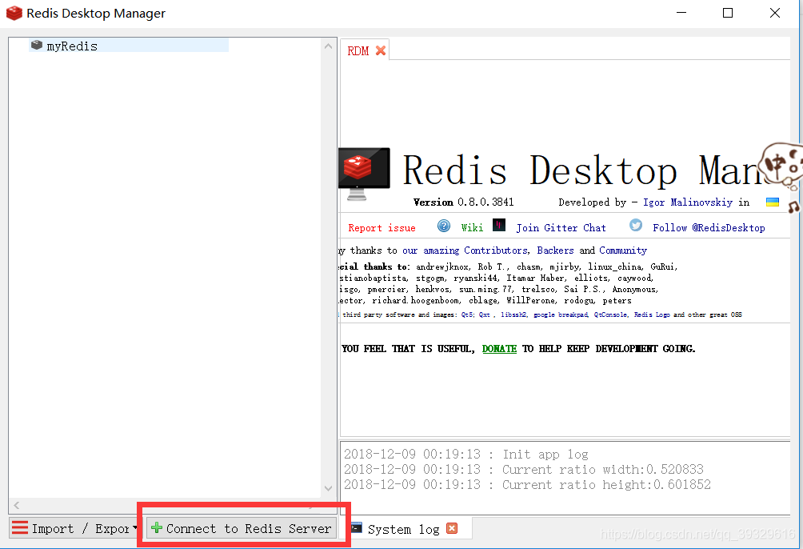
Task: Click the Connect to Redis Server button
Action: click(x=242, y=528)
